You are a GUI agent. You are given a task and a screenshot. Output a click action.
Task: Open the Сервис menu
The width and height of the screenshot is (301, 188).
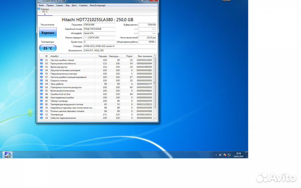click(59, 5)
